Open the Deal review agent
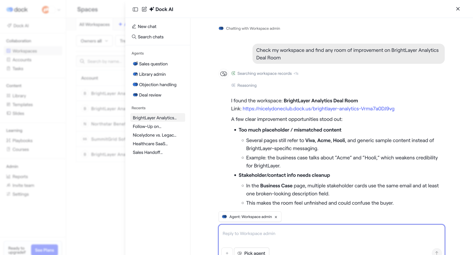The image size is (473, 255). [x=147, y=95]
